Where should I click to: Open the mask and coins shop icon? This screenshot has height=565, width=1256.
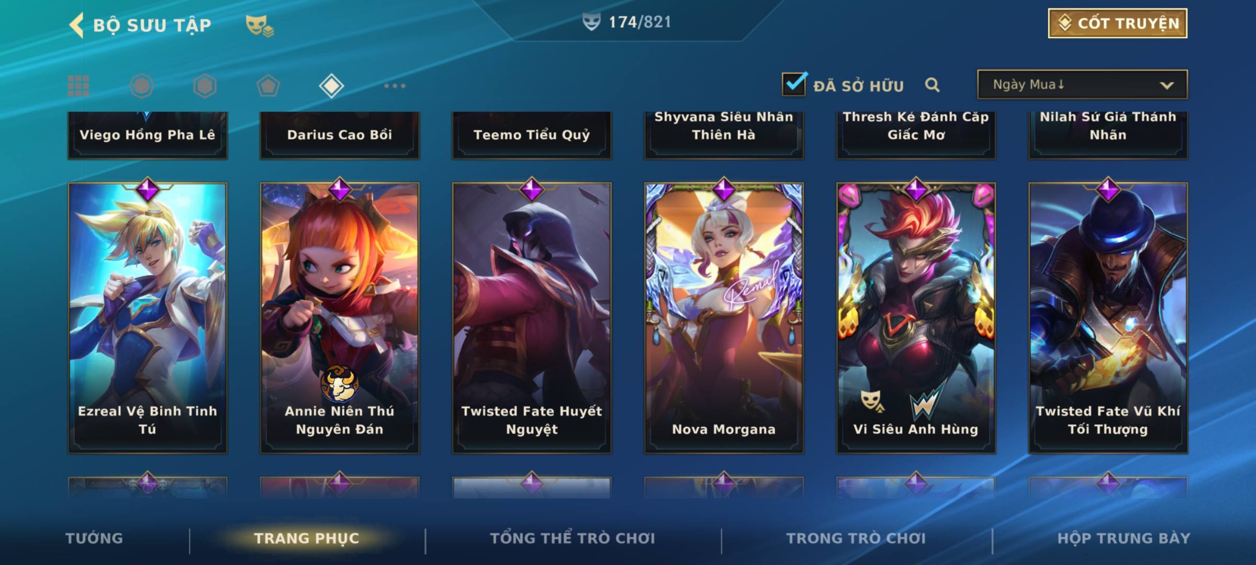(260, 26)
